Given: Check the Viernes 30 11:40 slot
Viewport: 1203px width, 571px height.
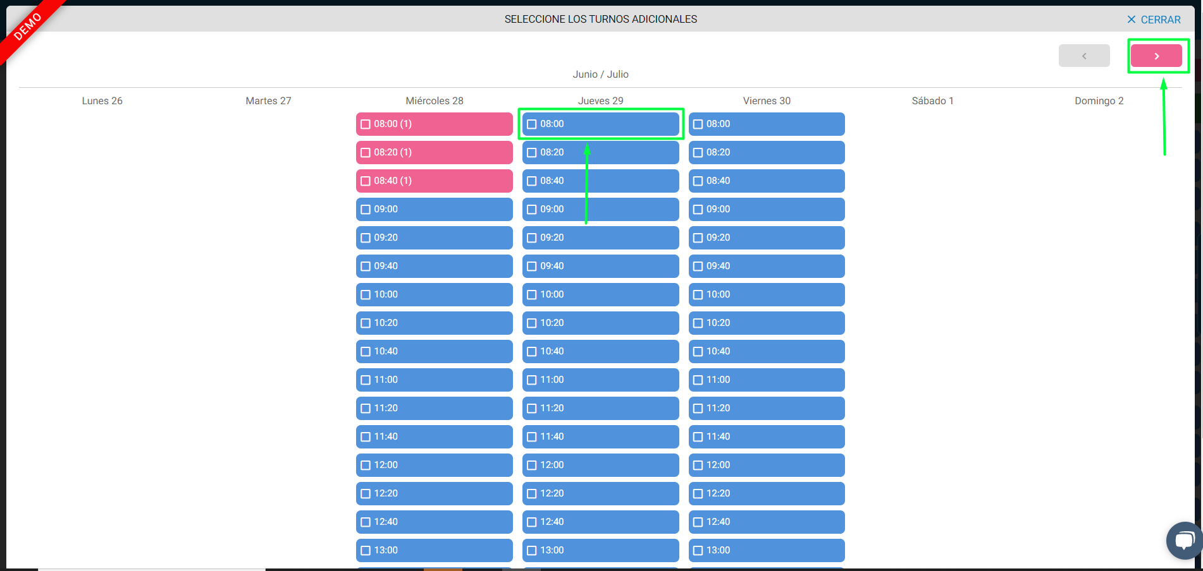Looking at the screenshot, I should tap(767, 436).
